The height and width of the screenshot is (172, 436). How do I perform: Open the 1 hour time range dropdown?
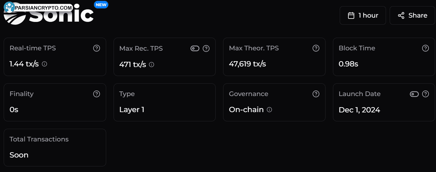point(363,15)
